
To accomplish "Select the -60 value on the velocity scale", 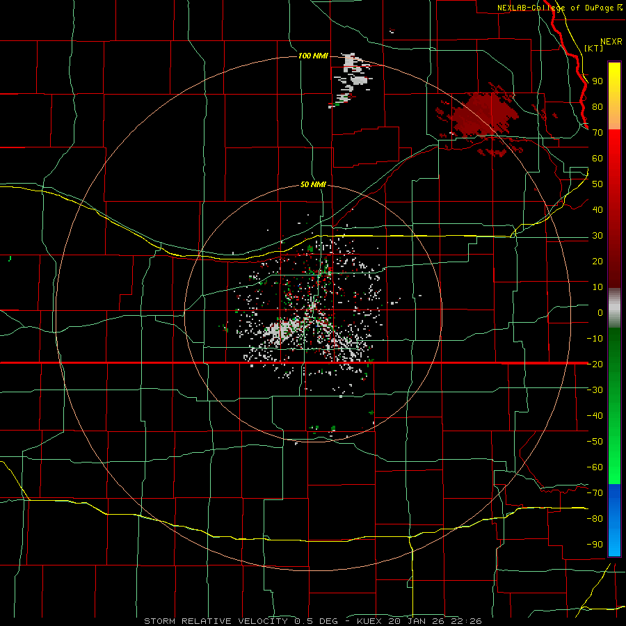I will tap(595, 467).
